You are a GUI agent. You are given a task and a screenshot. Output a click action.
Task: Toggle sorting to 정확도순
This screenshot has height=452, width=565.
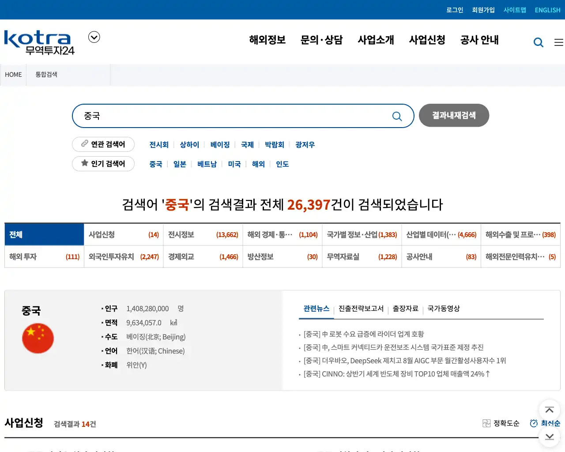(506, 423)
